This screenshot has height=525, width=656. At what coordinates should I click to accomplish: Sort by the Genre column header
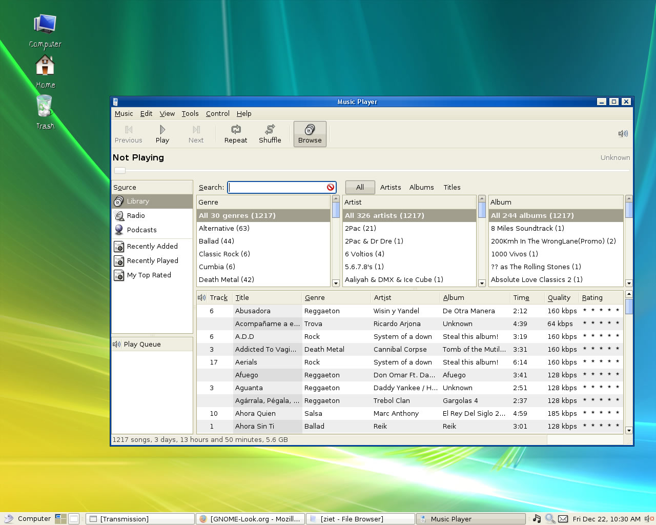(336, 297)
